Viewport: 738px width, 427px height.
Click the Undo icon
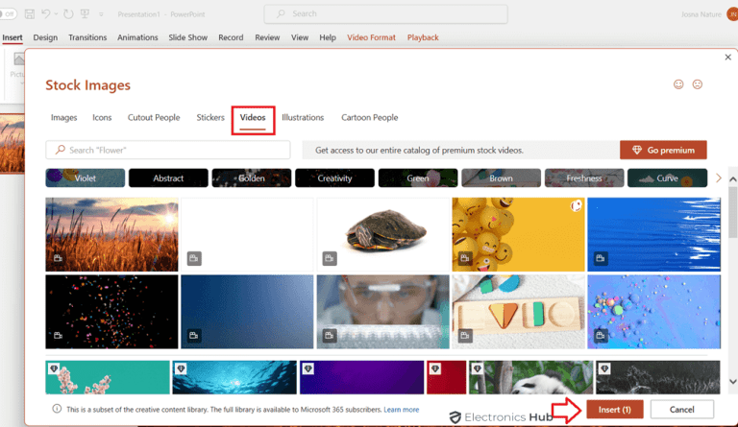point(46,14)
